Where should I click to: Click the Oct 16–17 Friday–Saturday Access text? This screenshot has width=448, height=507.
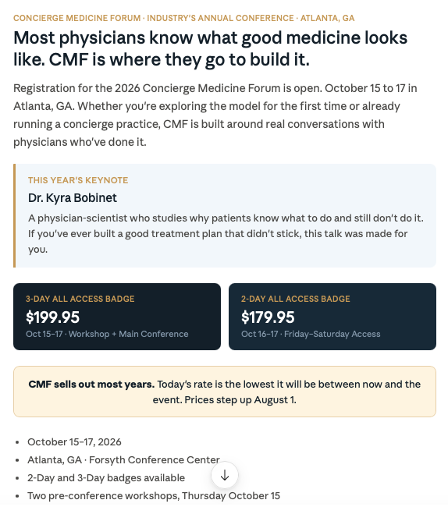tap(311, 334)
